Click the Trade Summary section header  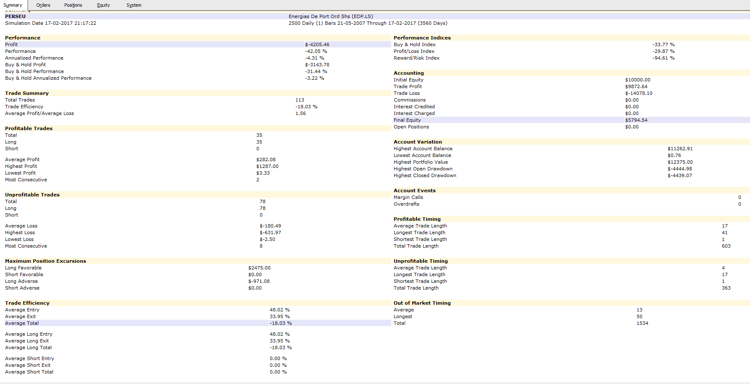27,93
